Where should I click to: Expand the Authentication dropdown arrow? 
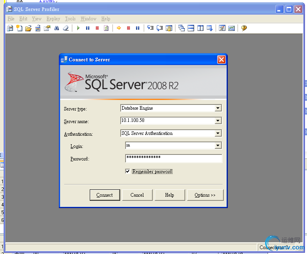pos(218,133)
